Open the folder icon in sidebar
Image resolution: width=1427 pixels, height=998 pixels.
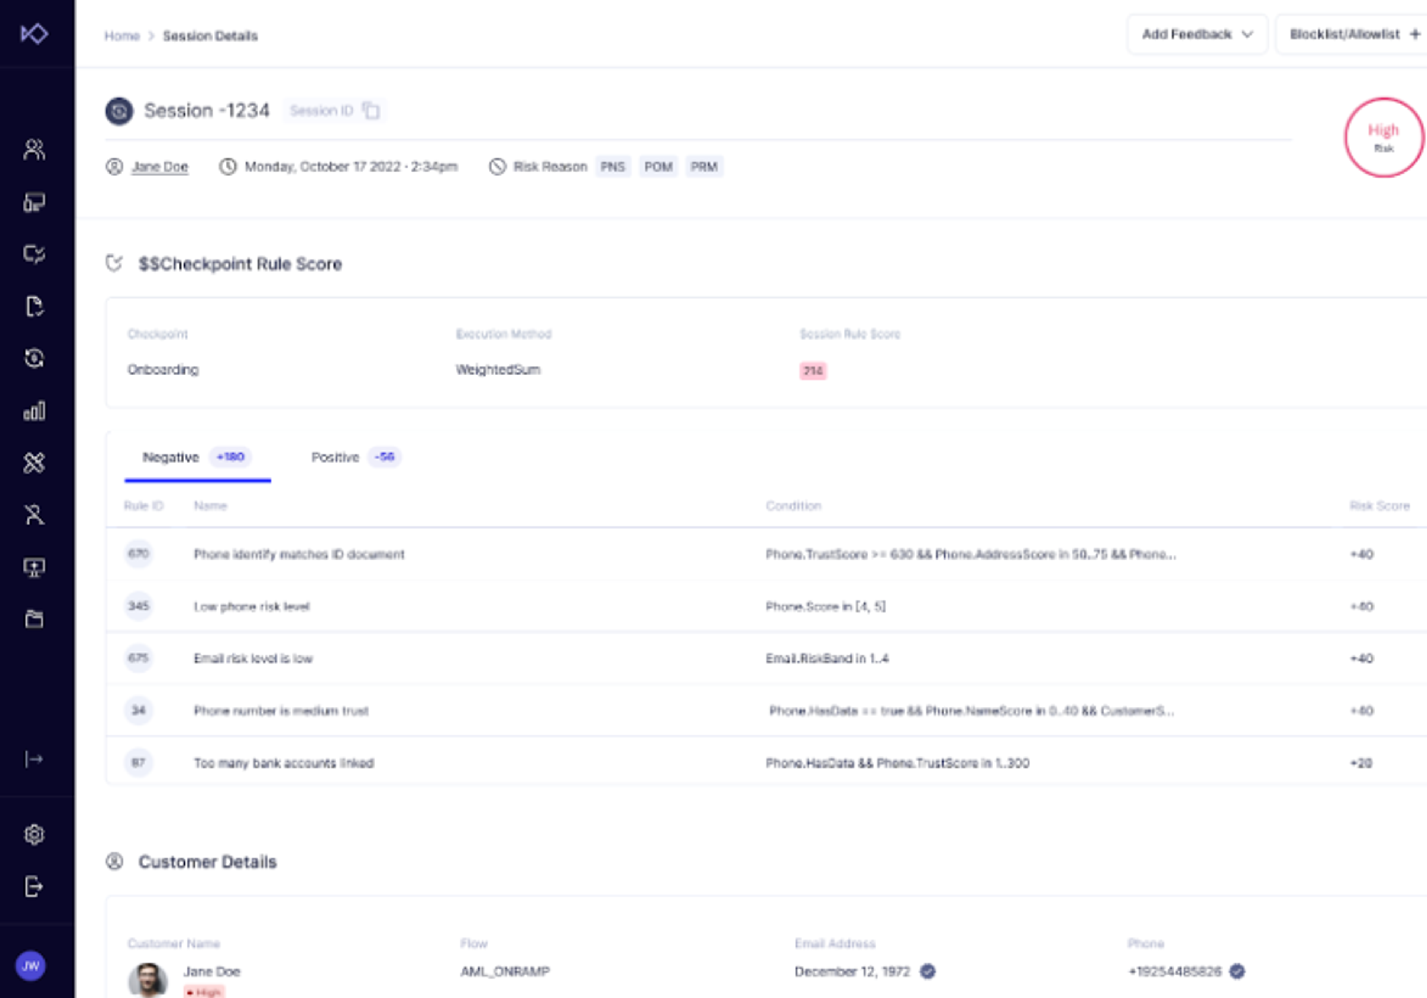tap(34, 619)
